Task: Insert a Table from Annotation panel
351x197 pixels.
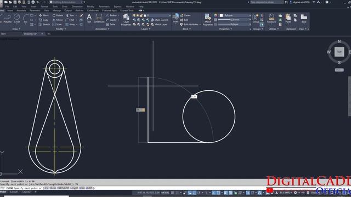Action: [x=110, y=24]
